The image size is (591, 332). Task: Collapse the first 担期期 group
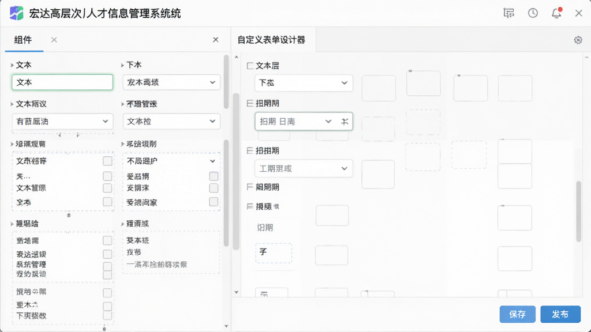tap(250, 103)
